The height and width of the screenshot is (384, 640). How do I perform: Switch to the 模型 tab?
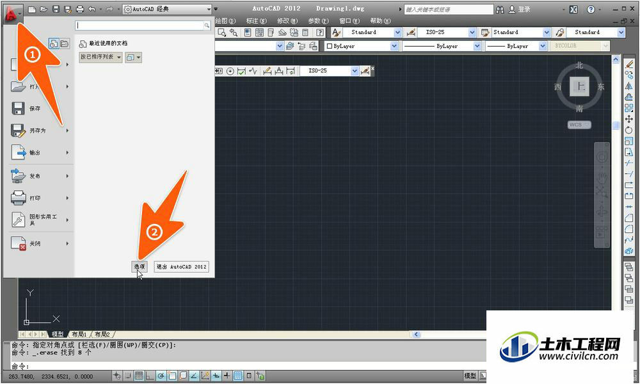(x=57, y=334)
